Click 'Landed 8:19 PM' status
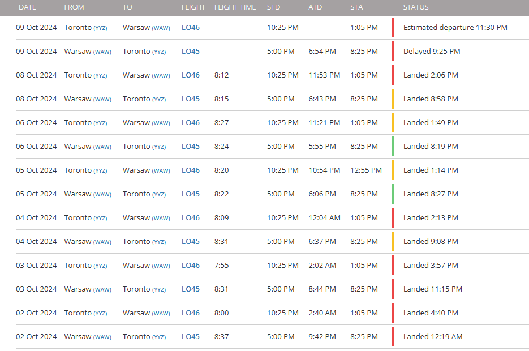Screen dimensions: 529x351 click(431, 147)
